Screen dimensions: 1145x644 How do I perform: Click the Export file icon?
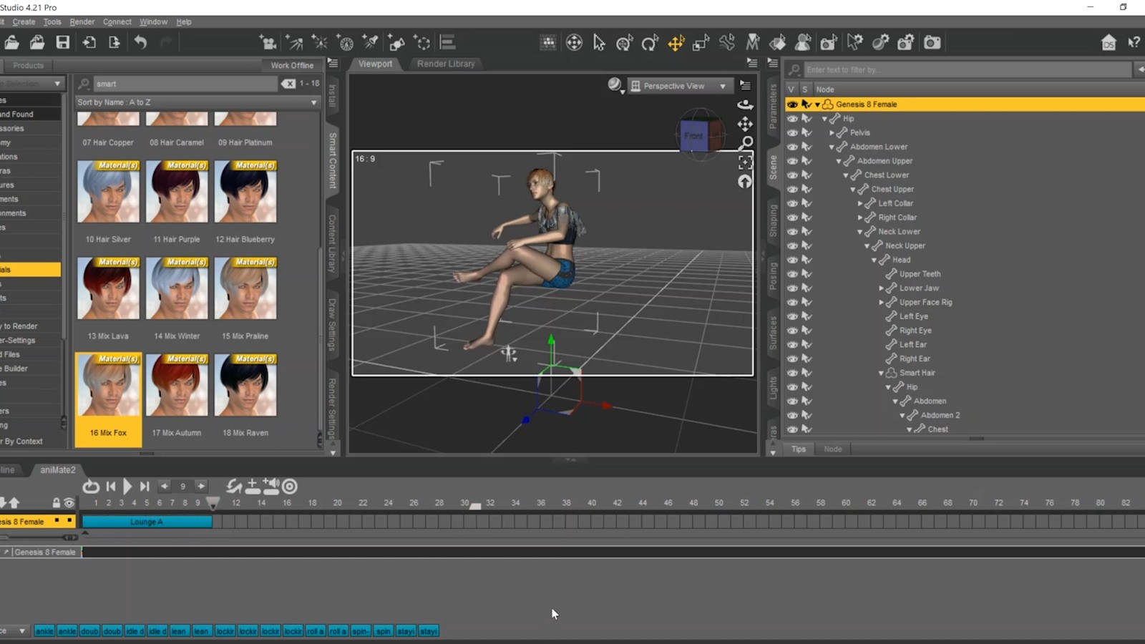114,42
